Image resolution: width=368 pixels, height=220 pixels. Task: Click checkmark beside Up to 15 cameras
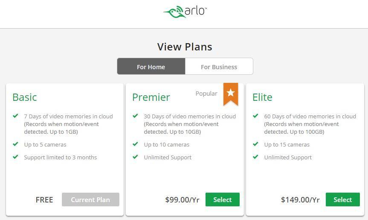(255, 144)
